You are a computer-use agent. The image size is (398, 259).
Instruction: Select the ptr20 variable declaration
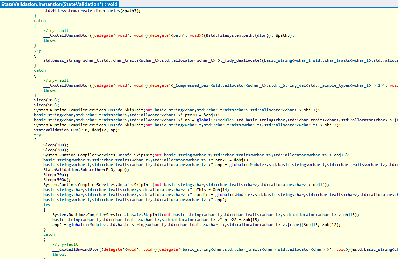coord(194,115)
